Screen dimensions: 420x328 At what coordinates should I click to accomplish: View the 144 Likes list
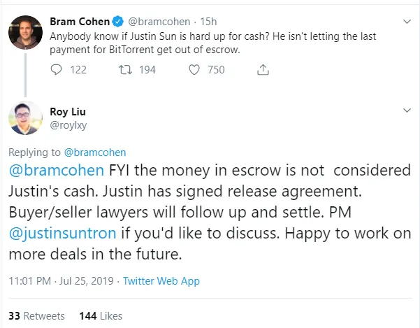pos(101,315)
